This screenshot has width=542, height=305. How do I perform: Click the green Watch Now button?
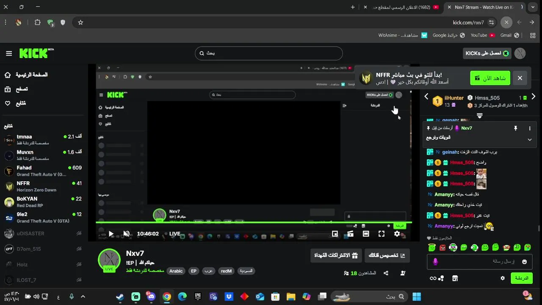(490, 78)
